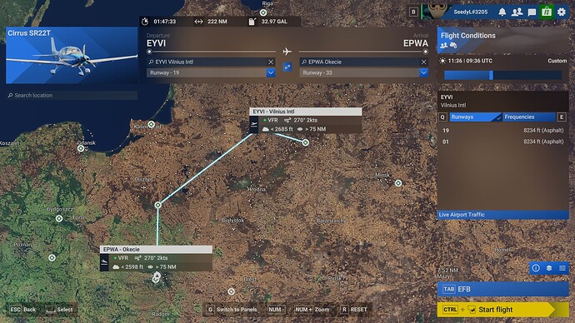Select runway 01 row in airport panel
Viewport: 575px width, 323px height.
502,142
